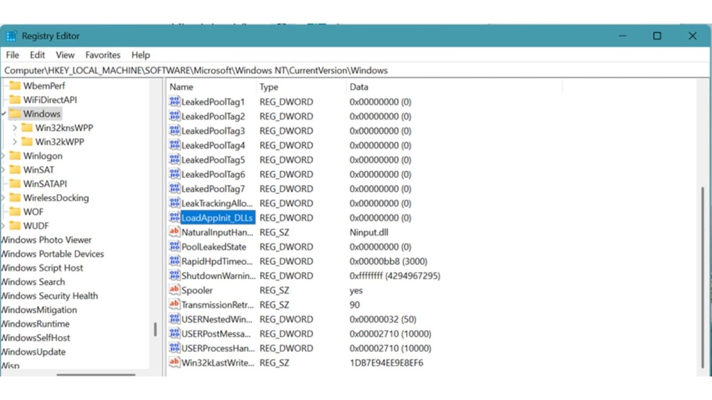This screenshot has height=400, width=712.
Task: Open the View menu
Action: pos(65,55)
